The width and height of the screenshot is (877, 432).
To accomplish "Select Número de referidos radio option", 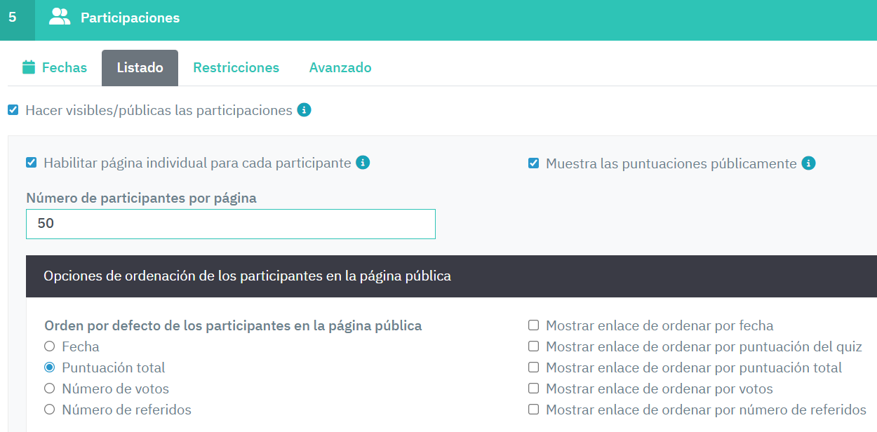I will pyautogui.click(x=49, y=410).
